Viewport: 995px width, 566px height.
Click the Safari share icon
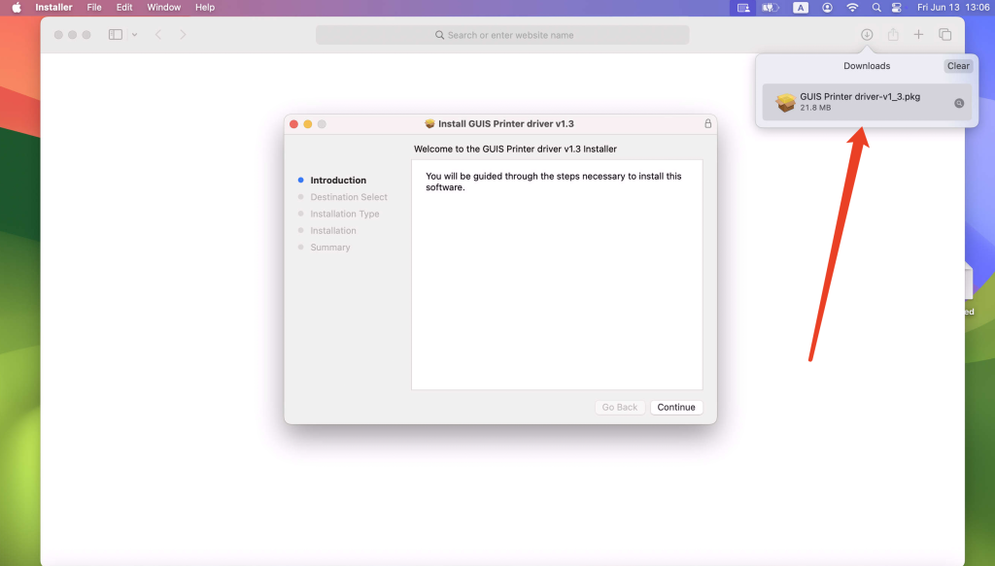click(892, 35)
